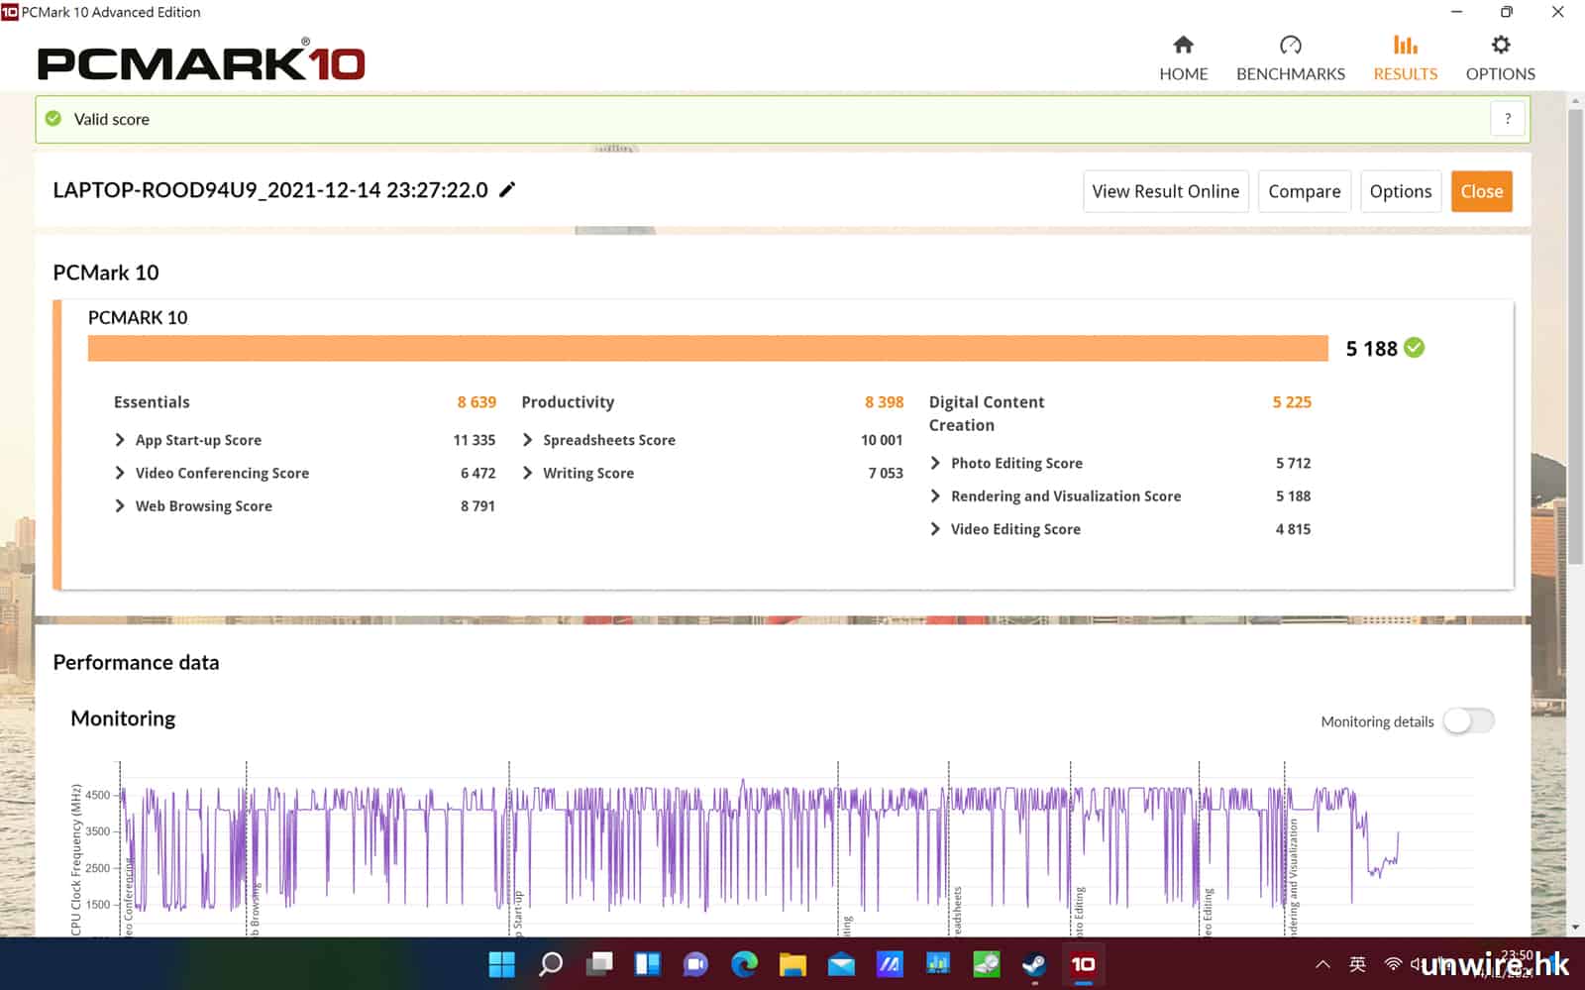This screenshot has height=990, width=1585.
Task: Enable the Monitoring details toggle
Action: click(1467, 721)
